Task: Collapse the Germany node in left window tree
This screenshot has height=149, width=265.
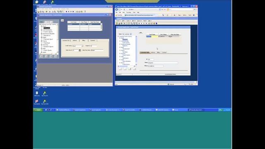Action: click(x=41, y=45)
